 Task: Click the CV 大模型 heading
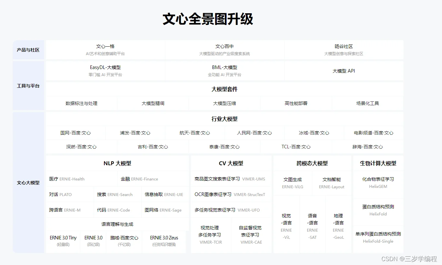coord(231,163)
